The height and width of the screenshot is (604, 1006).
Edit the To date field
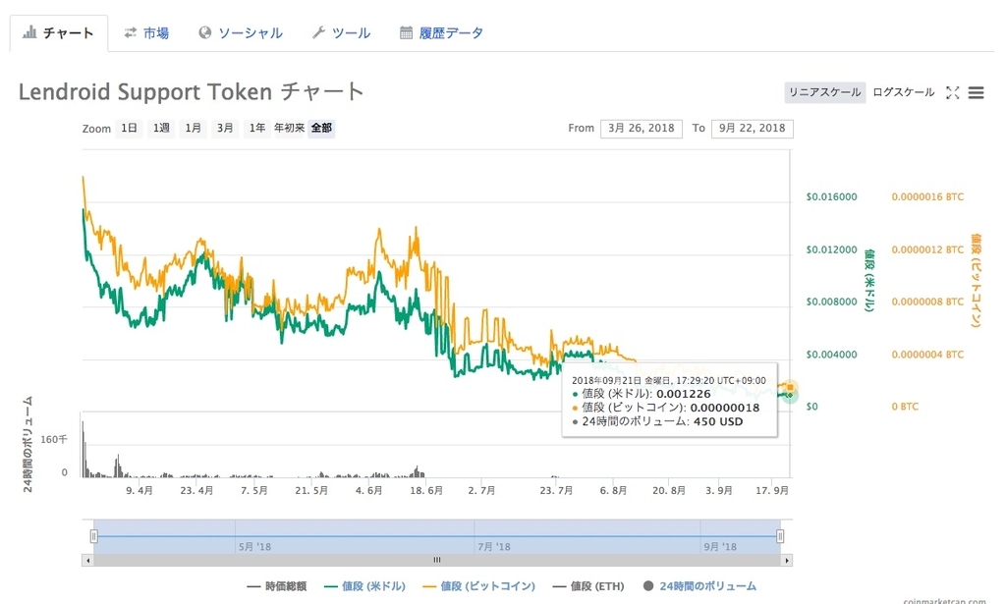tap(752, 129)
